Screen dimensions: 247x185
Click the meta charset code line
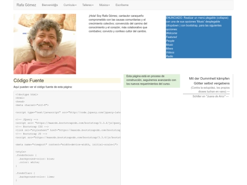[x=32, y=105]
